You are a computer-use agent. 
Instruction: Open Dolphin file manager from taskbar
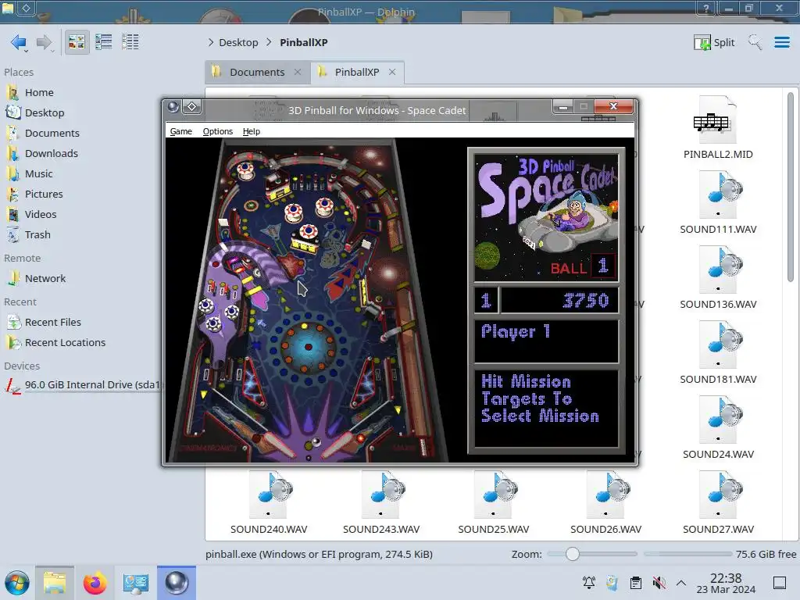tap(55, 583)
